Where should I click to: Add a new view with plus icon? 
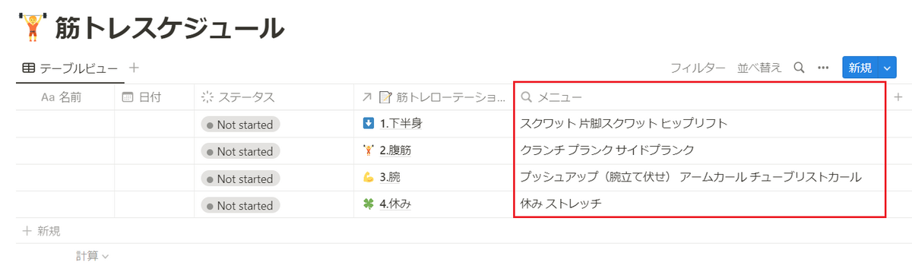point(134,68)
